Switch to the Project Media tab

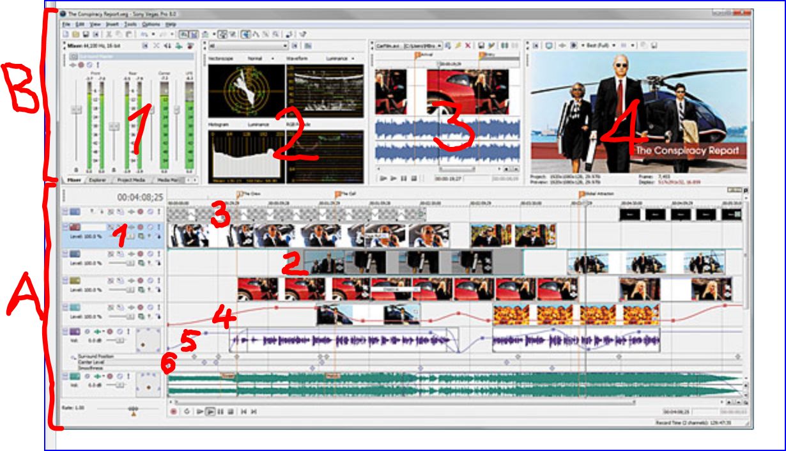(131, 180)
